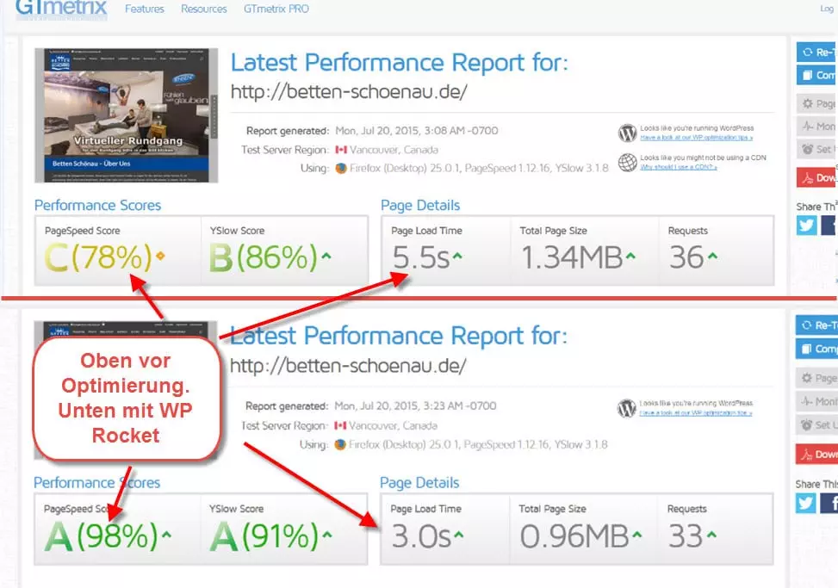
Task: Click the globe CDN icon
Action: (x=628, y=162)
